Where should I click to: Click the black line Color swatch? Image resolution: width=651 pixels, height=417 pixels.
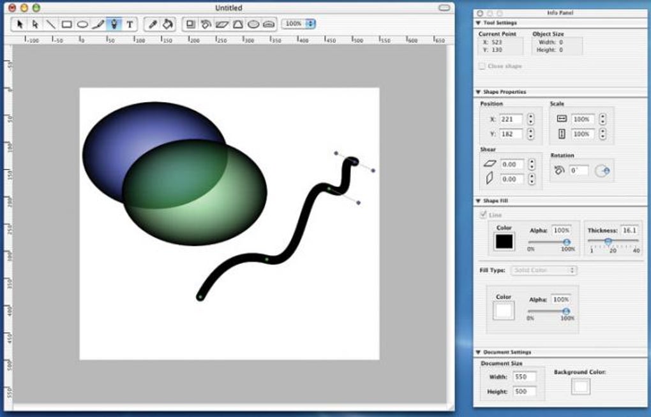[x=504, y=242]
